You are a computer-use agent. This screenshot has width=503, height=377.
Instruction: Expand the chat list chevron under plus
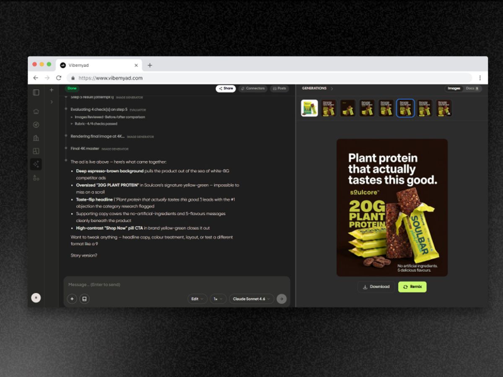point(52,101)
